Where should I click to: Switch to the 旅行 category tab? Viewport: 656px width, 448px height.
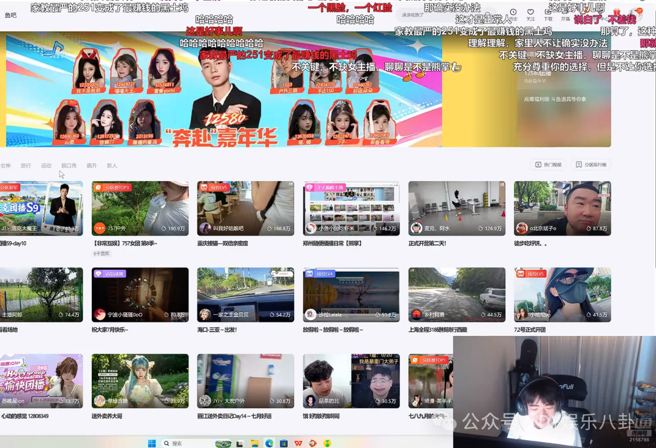26,165
